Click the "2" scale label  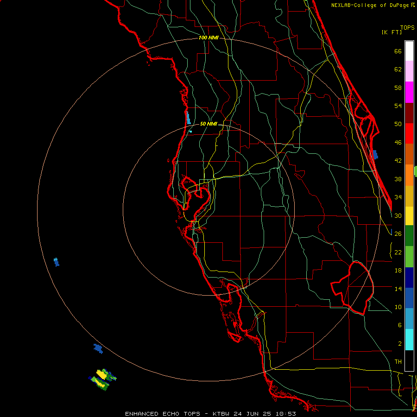[399, 344]
